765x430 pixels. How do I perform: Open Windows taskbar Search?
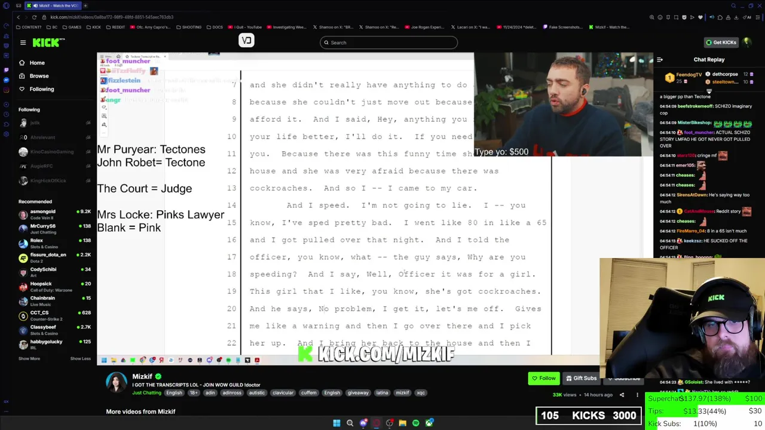coord(350,423)
